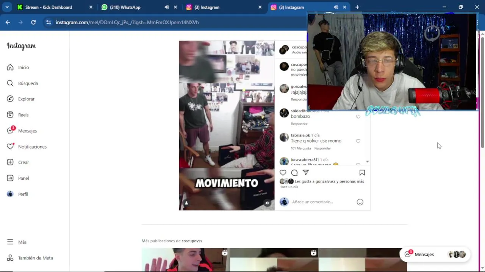Open a new browser tab
Screen dimensions: 485x272
[357, 7]
